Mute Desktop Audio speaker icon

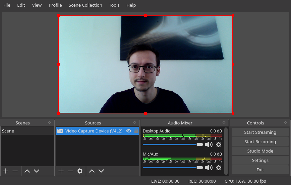tap(209, 145)
